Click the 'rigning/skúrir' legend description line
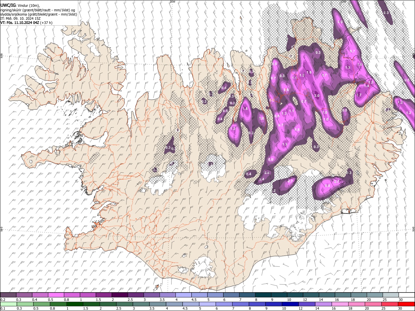This screenshot has height=311, width=415. [38, 10]
